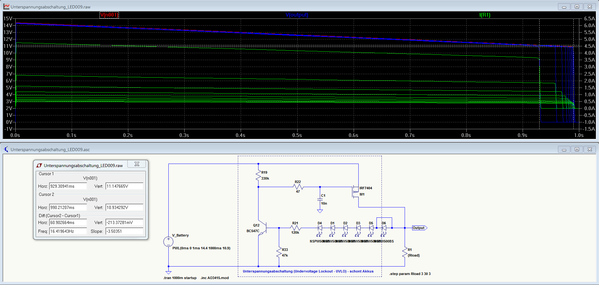
Task: Click the 0.5s time axis label
Action: coord(297,135)
